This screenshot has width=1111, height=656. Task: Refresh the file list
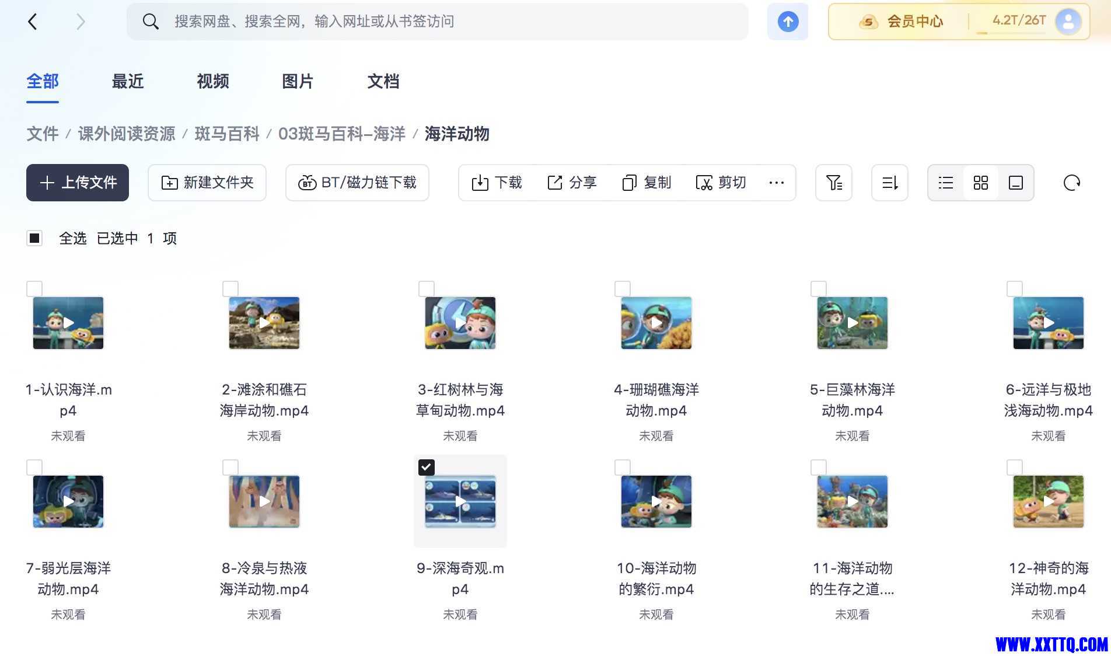1072,183
